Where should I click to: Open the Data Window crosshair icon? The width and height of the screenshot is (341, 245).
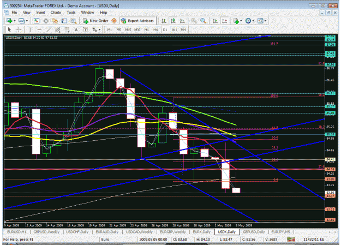tap(46, 21)
